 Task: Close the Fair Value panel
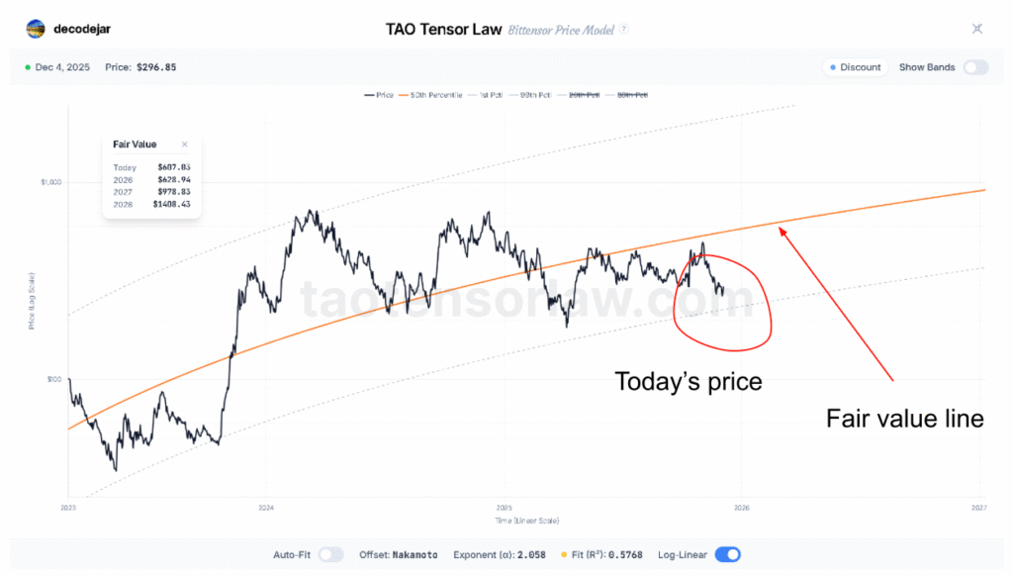184,144
